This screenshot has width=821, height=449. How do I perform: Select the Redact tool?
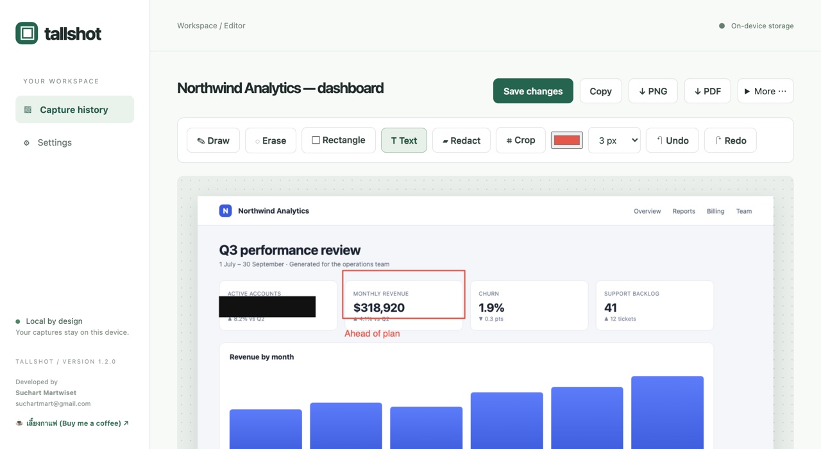(461, 140)
